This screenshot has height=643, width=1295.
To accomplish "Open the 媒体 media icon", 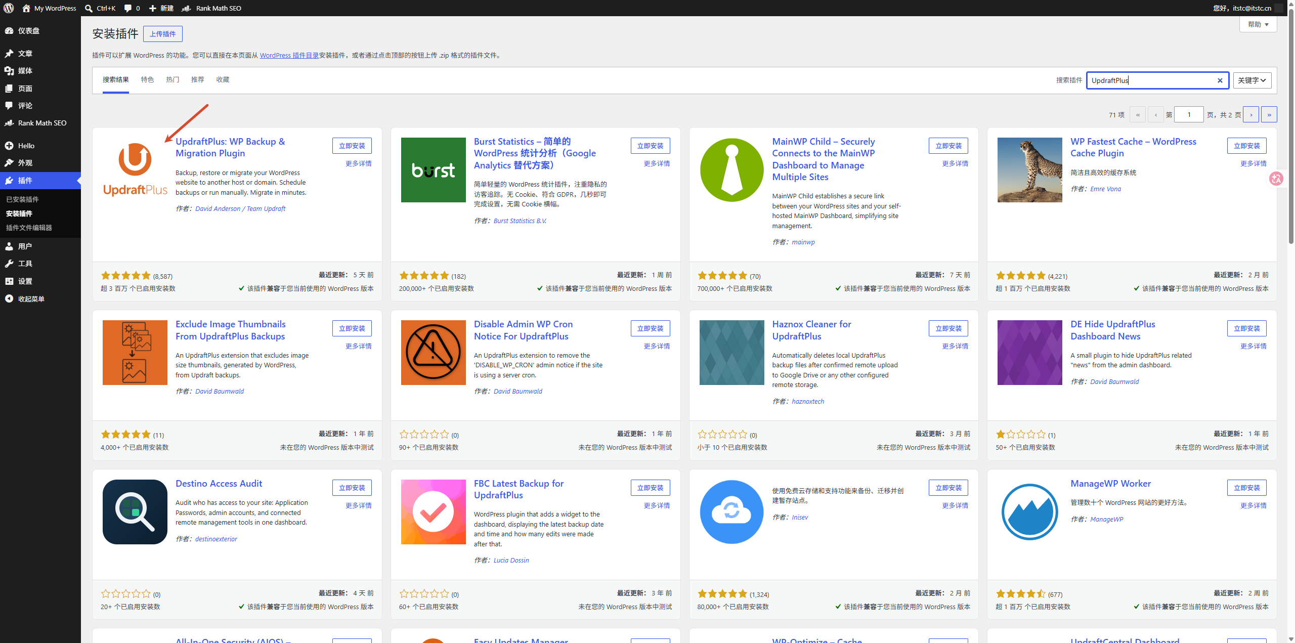I will point(9,71).
